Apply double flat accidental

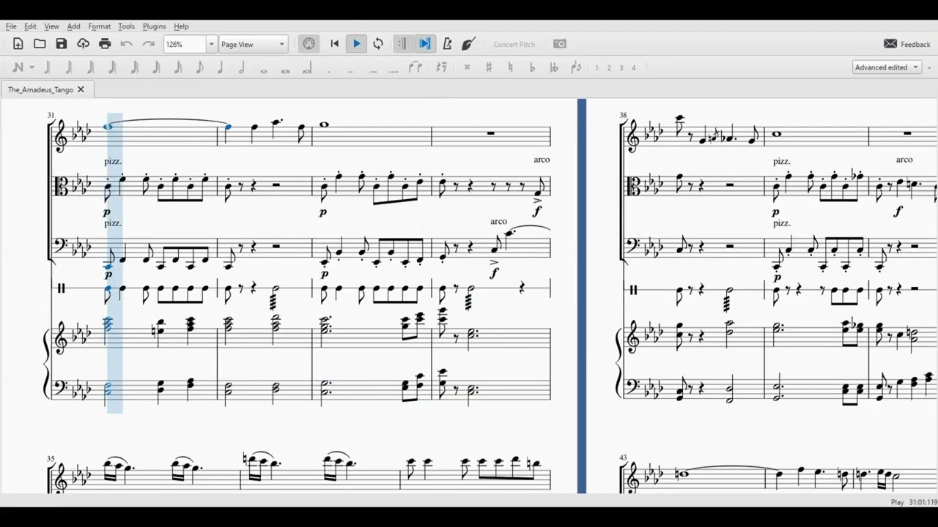tap(554, 67)
